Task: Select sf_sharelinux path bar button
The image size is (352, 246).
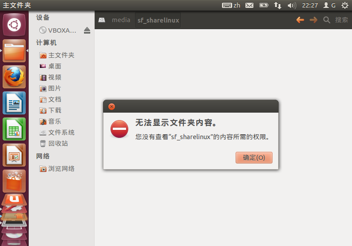Action: tap(158, 20)
